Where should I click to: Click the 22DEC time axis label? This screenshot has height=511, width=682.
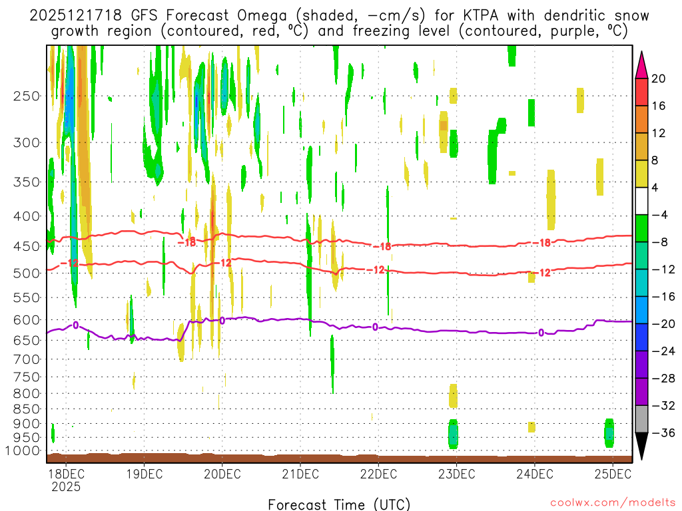(x=378, y=474)
